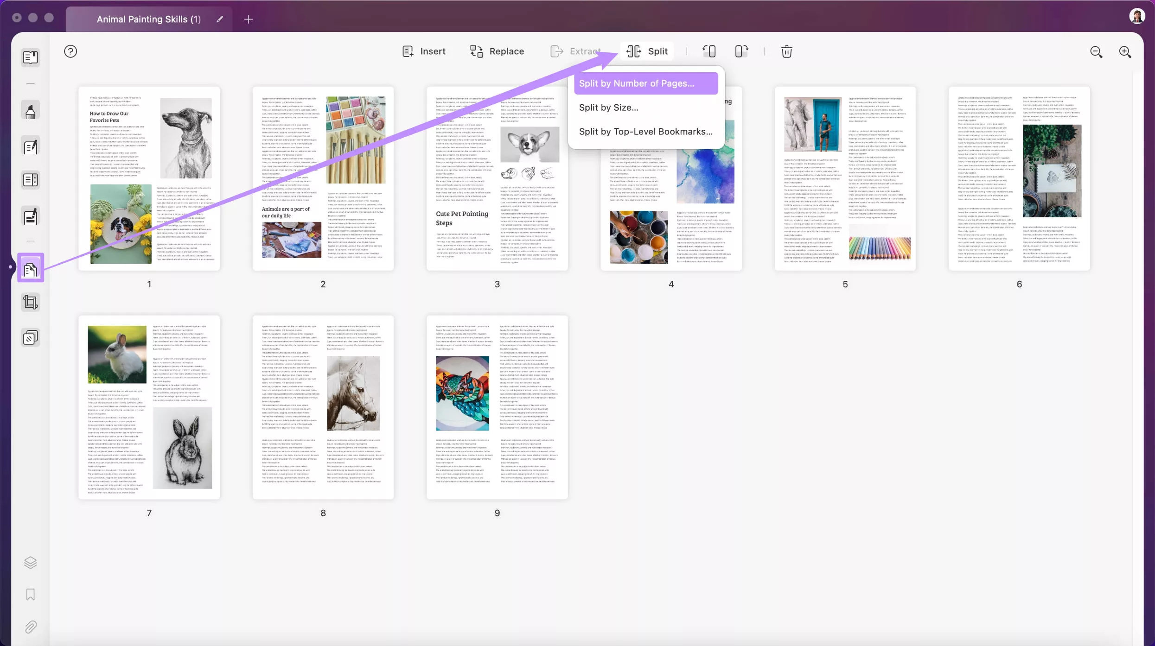
Task: Click the Insert tool in toolbar
Action: (424, 51)
